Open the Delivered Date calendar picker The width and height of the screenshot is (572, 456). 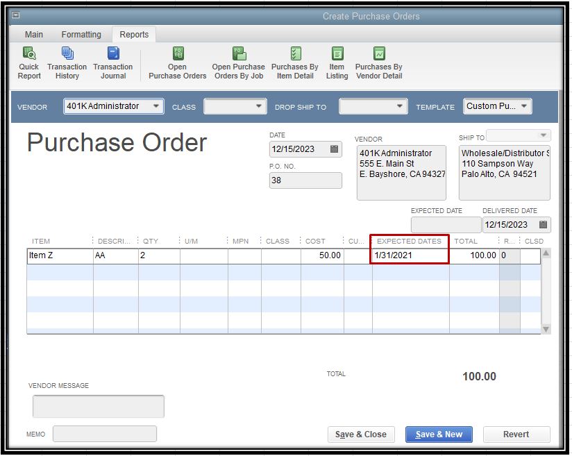[x=543, y=225]
